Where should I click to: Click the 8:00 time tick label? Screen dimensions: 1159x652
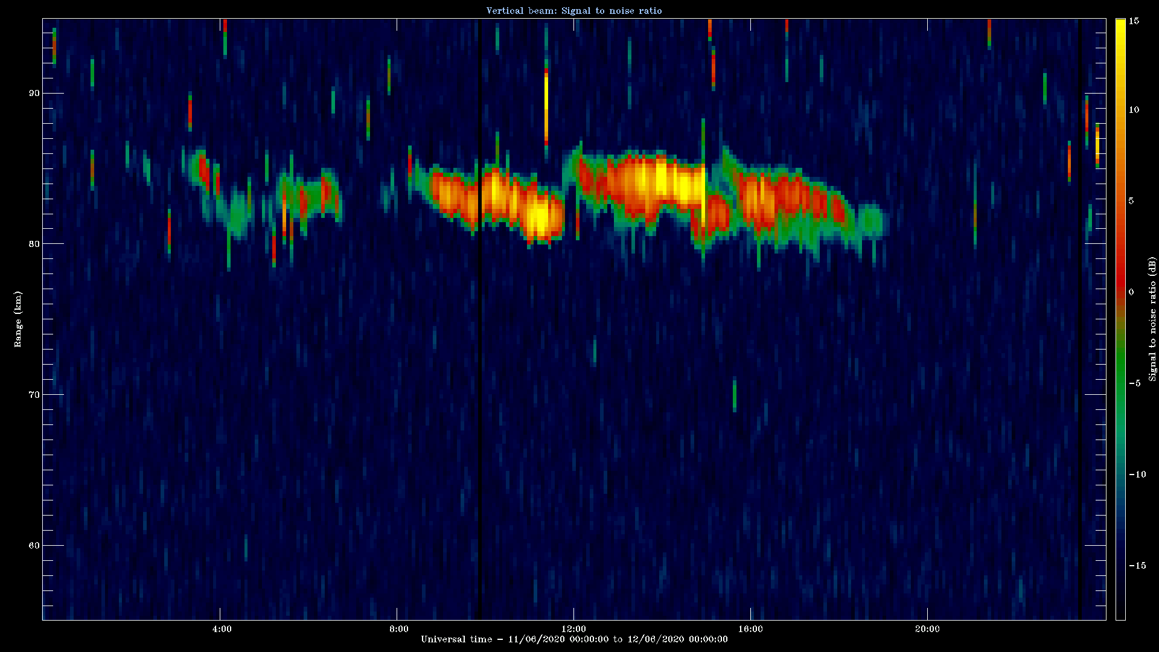click(x=398, y=629)
